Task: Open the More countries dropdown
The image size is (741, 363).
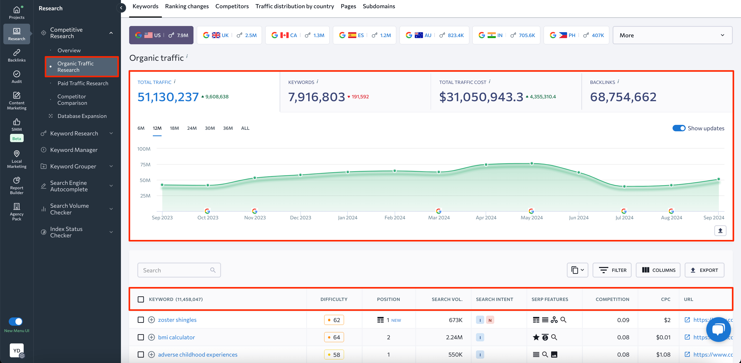Action: [x=672, y=35]
